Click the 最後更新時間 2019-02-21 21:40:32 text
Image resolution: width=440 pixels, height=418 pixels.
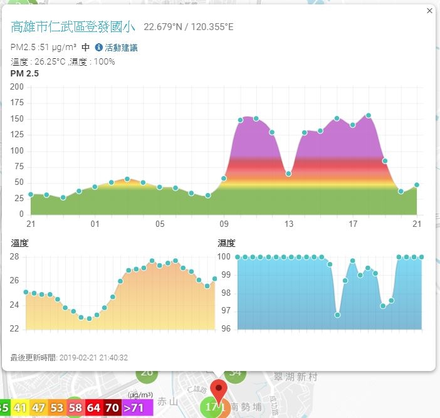tap(69, 358)
